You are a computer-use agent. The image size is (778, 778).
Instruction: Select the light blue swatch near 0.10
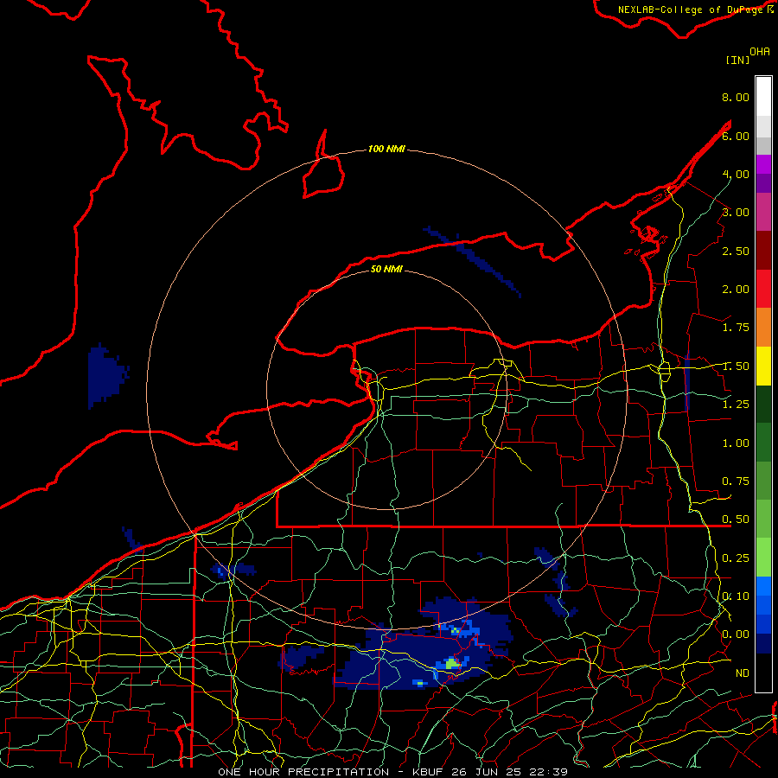pyautogui.click(x=763, y=586)
